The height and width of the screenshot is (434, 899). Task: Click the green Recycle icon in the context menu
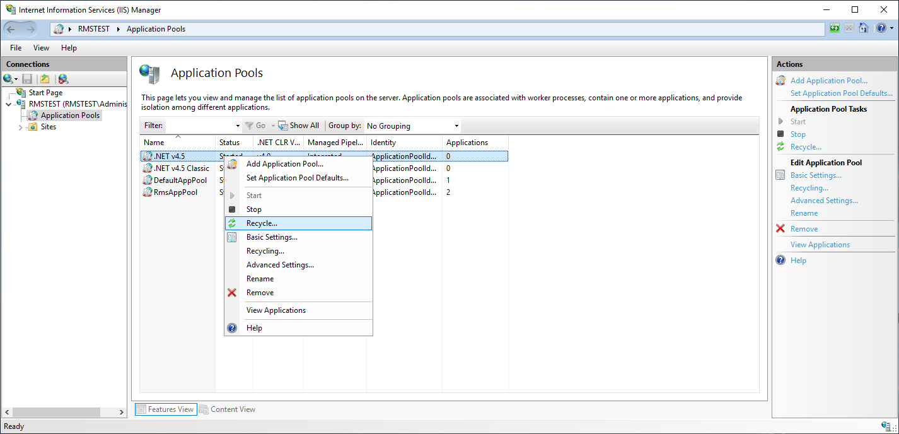(232, 223)
